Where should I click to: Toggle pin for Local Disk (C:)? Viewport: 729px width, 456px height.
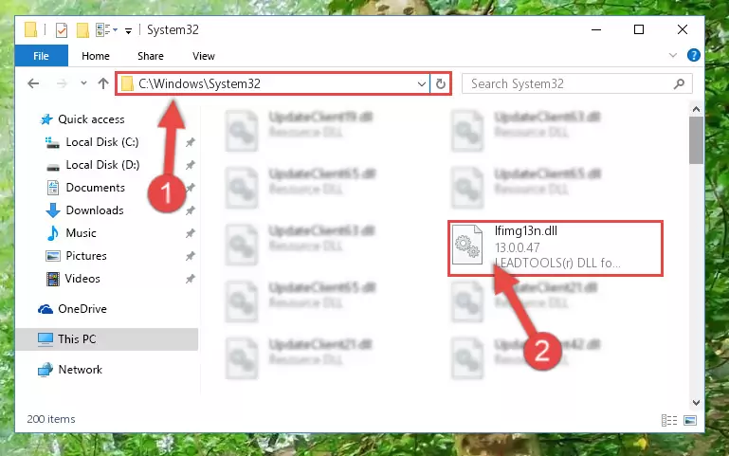(x=191, y=142)
